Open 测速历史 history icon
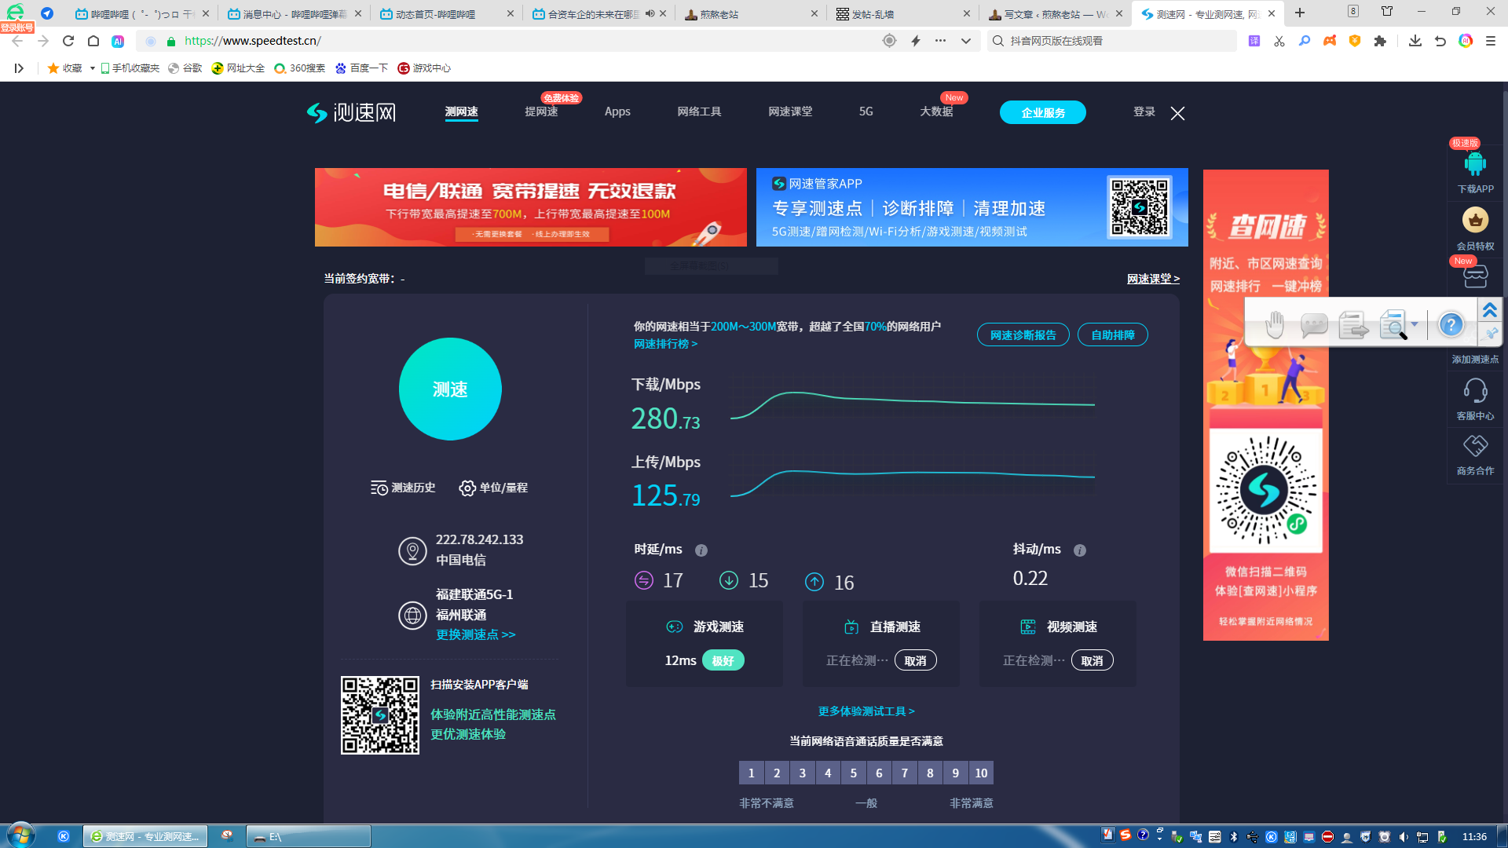This screenshot has height=848, width=1508. tap(379, 488)
